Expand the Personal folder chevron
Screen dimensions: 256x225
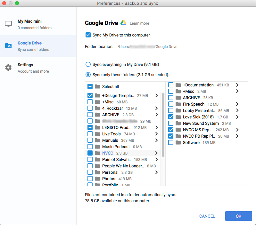156,172
